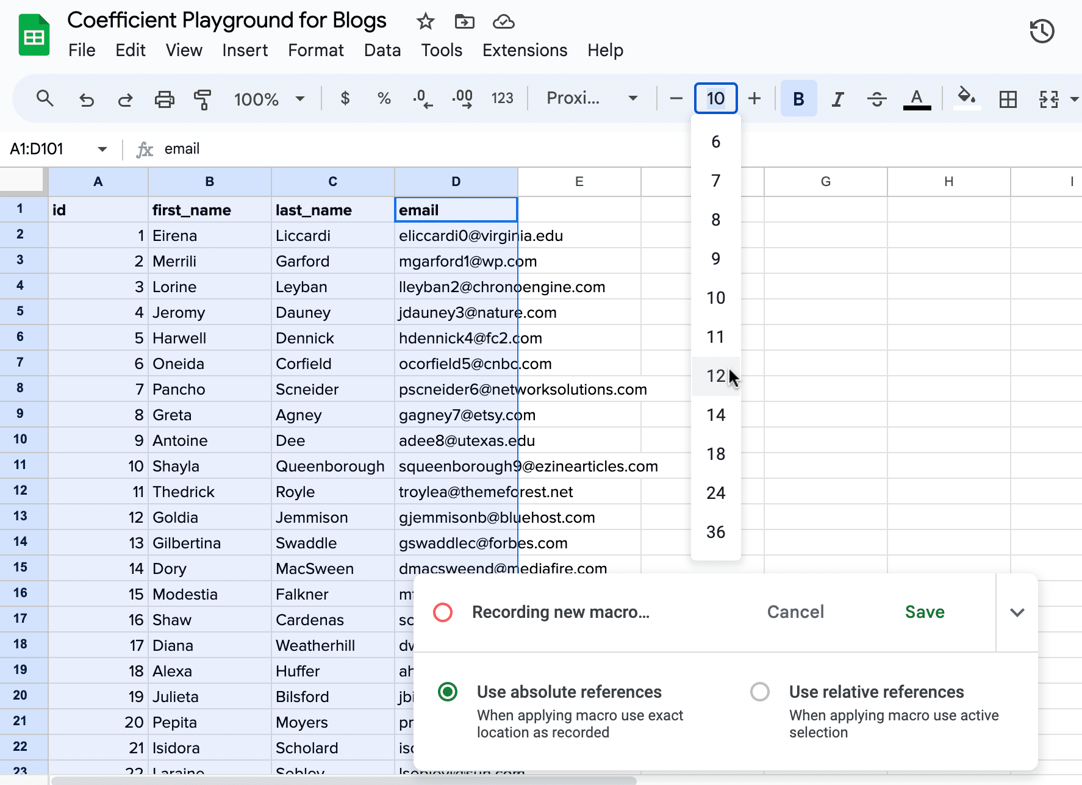The width and height of the screenshot is (1082, 785).
Task: Open the File menu
Action: point(82,50)
